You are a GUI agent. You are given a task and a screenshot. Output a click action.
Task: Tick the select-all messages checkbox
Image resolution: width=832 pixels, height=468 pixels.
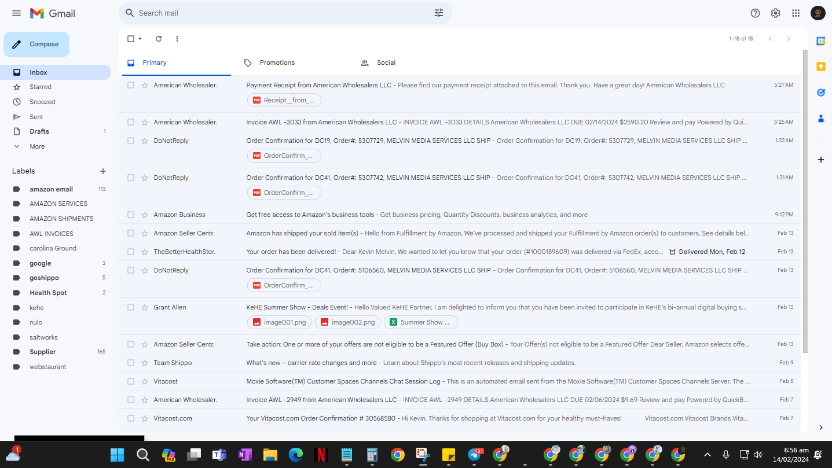click(x=131, y=39)
